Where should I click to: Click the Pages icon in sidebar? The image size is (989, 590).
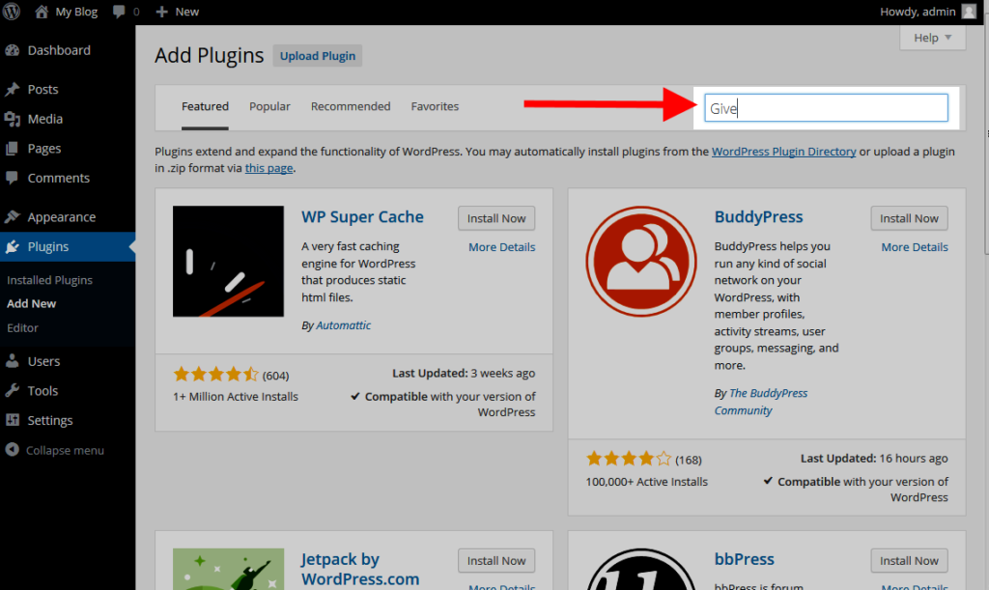[x=12, y=149]
